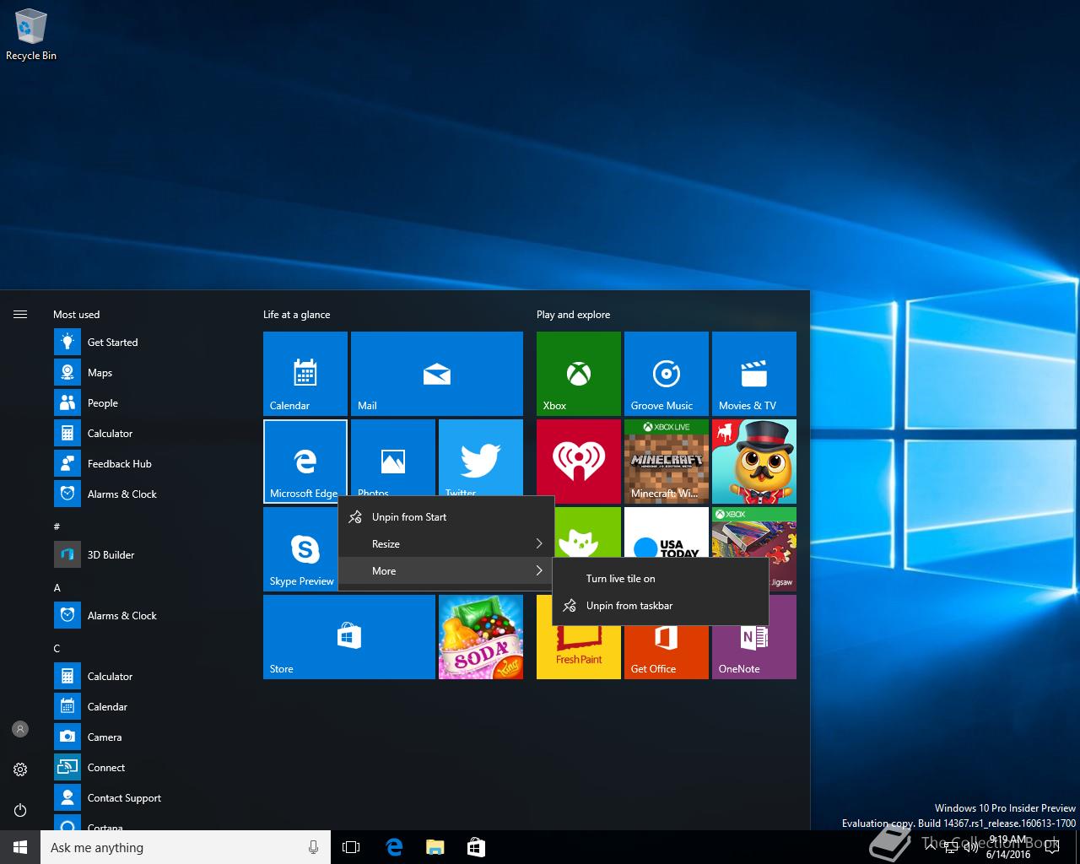The width and height of the screenshot is (1080, 864).
Task: Open Edge from the taskbar
Action: (x=393, y=847)
